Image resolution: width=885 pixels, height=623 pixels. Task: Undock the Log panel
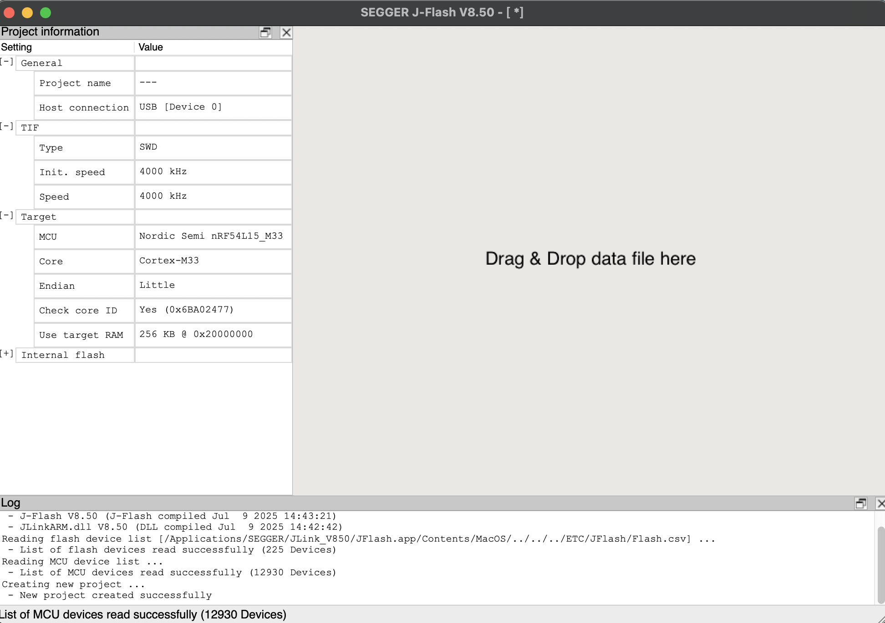860,503
